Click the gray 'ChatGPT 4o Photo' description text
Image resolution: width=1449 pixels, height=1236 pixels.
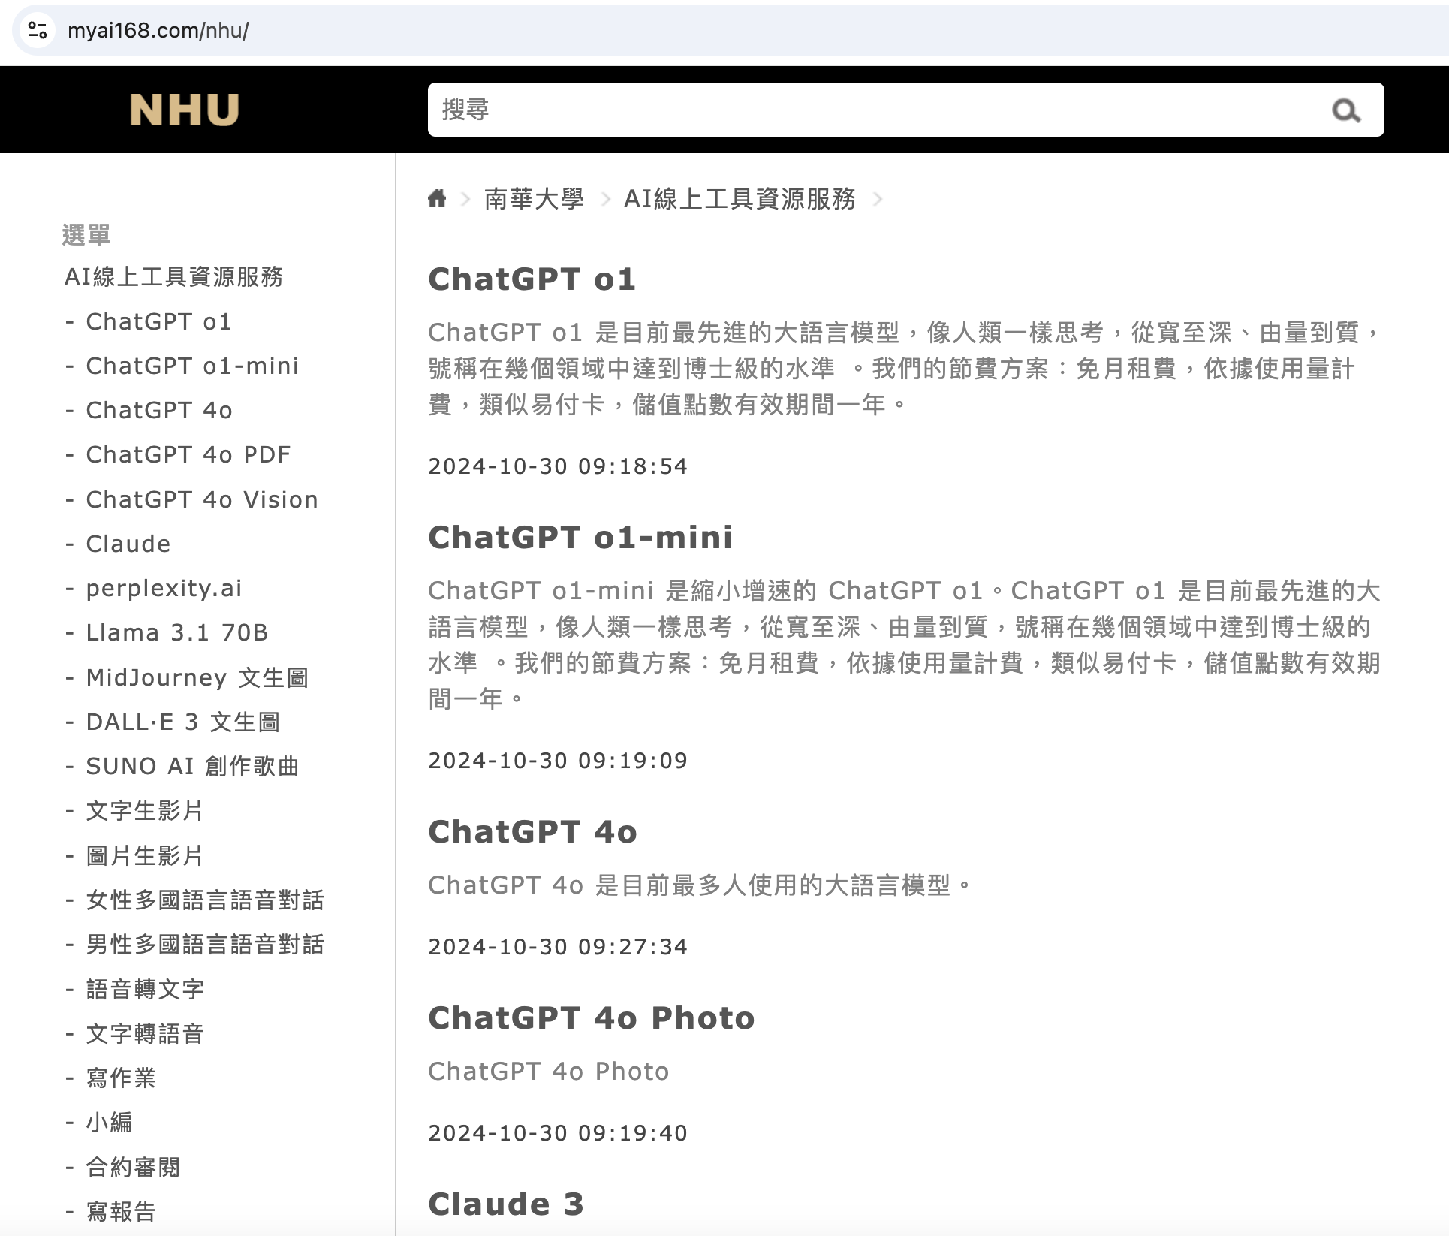548,1071
